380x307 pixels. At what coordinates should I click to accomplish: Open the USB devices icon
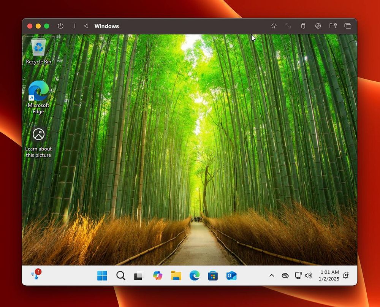pos(303,26)
